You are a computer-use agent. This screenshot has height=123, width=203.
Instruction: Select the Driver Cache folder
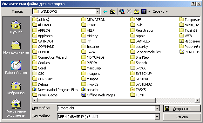[45, 95]
